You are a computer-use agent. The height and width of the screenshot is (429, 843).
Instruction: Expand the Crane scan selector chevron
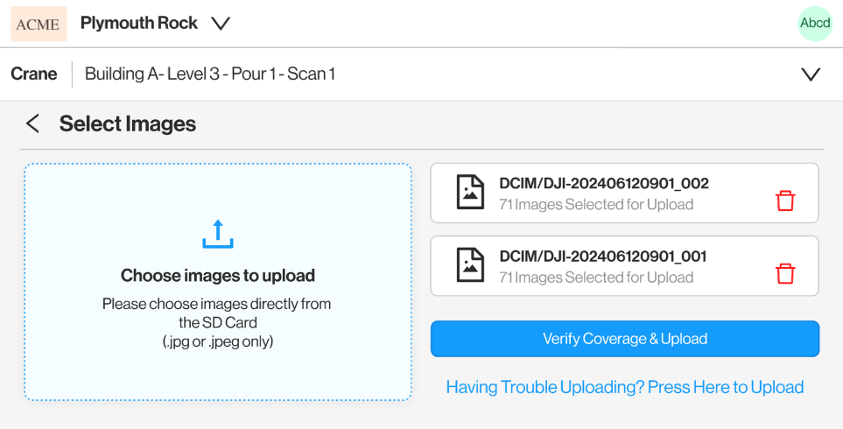pyautogui.click(x=811, y=74)
